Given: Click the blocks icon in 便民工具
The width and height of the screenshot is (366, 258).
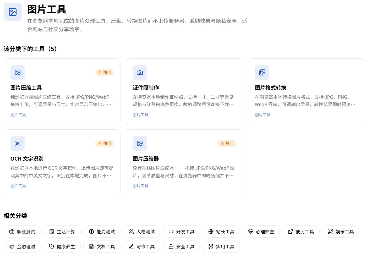Looking at the screenshot, I should click(x=291, y=232).
